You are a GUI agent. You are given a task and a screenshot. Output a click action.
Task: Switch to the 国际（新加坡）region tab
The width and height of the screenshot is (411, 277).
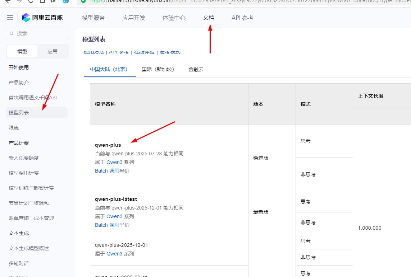[159, 69]
